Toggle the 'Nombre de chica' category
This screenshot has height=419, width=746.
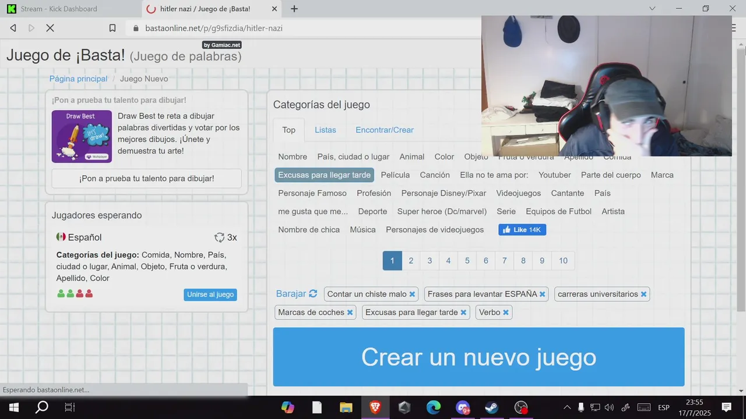(x=309, y=230)
